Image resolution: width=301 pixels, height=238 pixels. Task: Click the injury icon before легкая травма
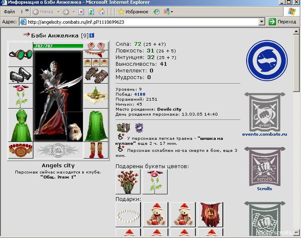(121, 137)
